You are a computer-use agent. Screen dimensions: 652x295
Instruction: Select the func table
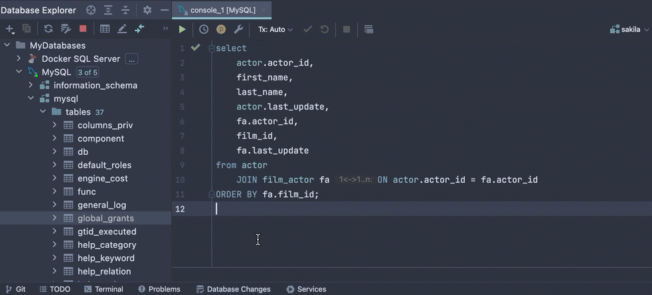86,192
